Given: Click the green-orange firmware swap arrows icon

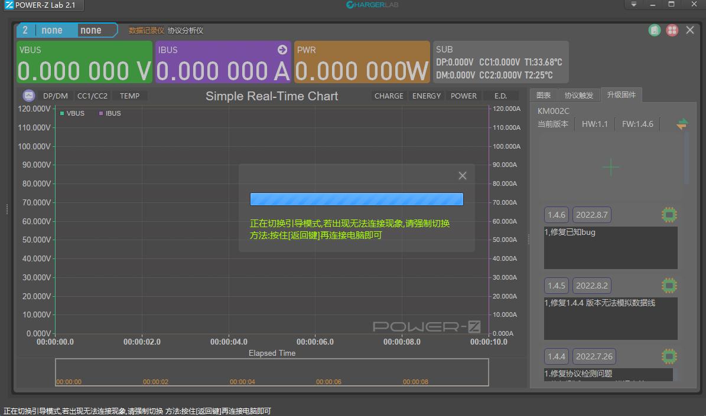Looking at the screenshot, I should pos(682,124).
